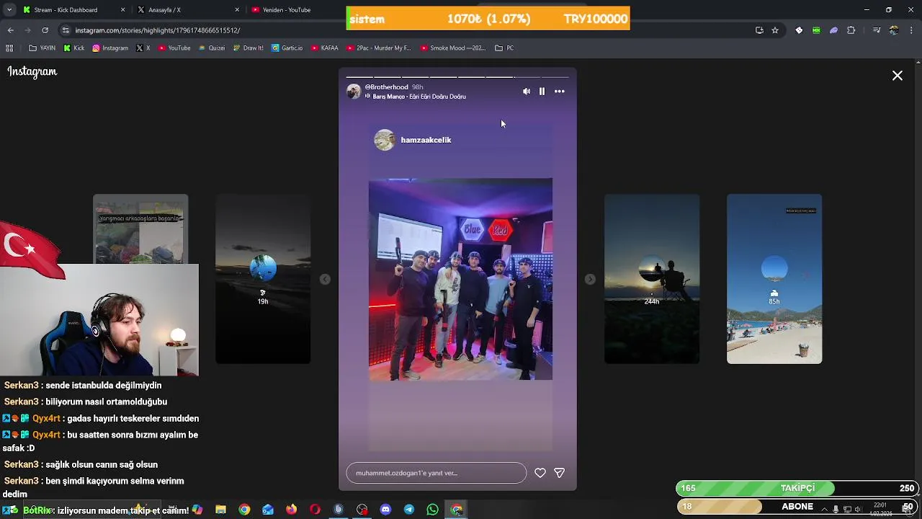Image resolution: width=922 pixels, height=519 pixels.
Task: Close the Stream - Kick Dashboard tab
Action: pyautogui.click(x=123, y=10)
